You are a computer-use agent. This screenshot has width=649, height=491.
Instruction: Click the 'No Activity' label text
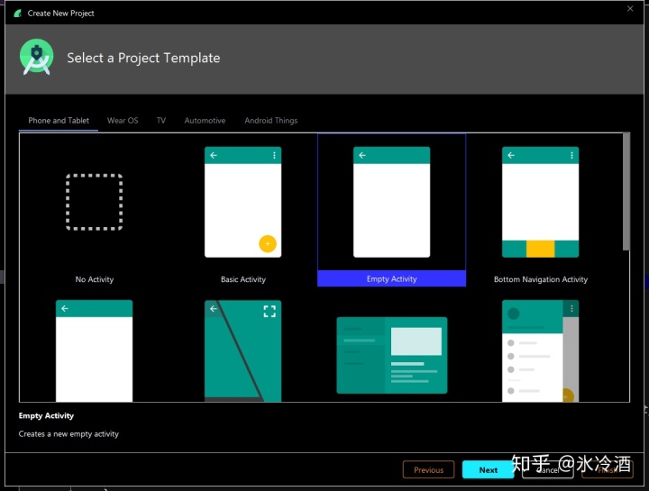95,279
